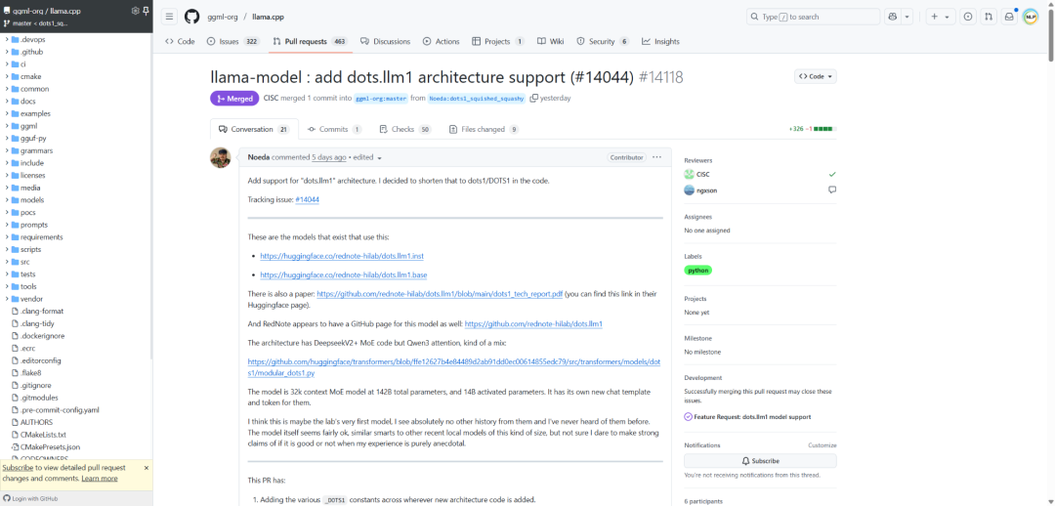This screenshot has width=1055, height=506.
Task: Open the green Code dropdown button
Action: 816,77
